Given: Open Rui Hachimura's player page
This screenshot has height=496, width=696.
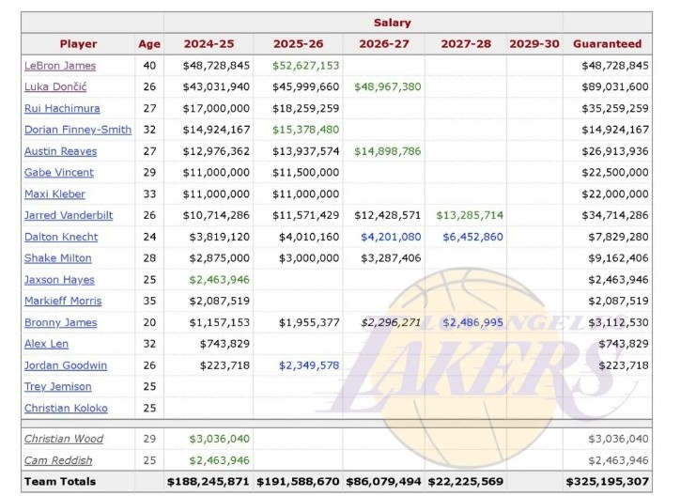Looking at the screenshot, I should [x=62, y=109].
